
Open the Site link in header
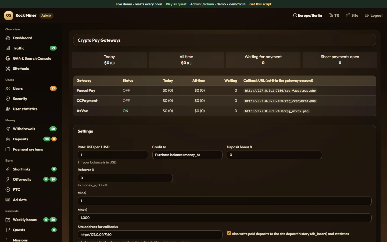[352, 15]
